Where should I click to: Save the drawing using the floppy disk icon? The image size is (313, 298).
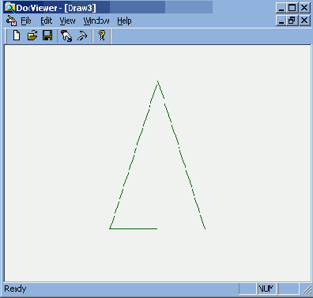[47, 36]
